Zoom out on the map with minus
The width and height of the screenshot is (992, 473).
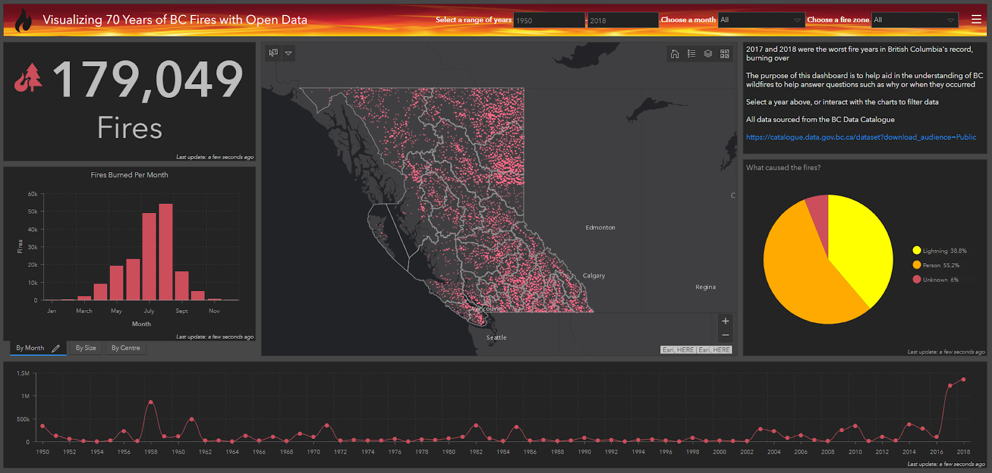[x=725, y=335]
